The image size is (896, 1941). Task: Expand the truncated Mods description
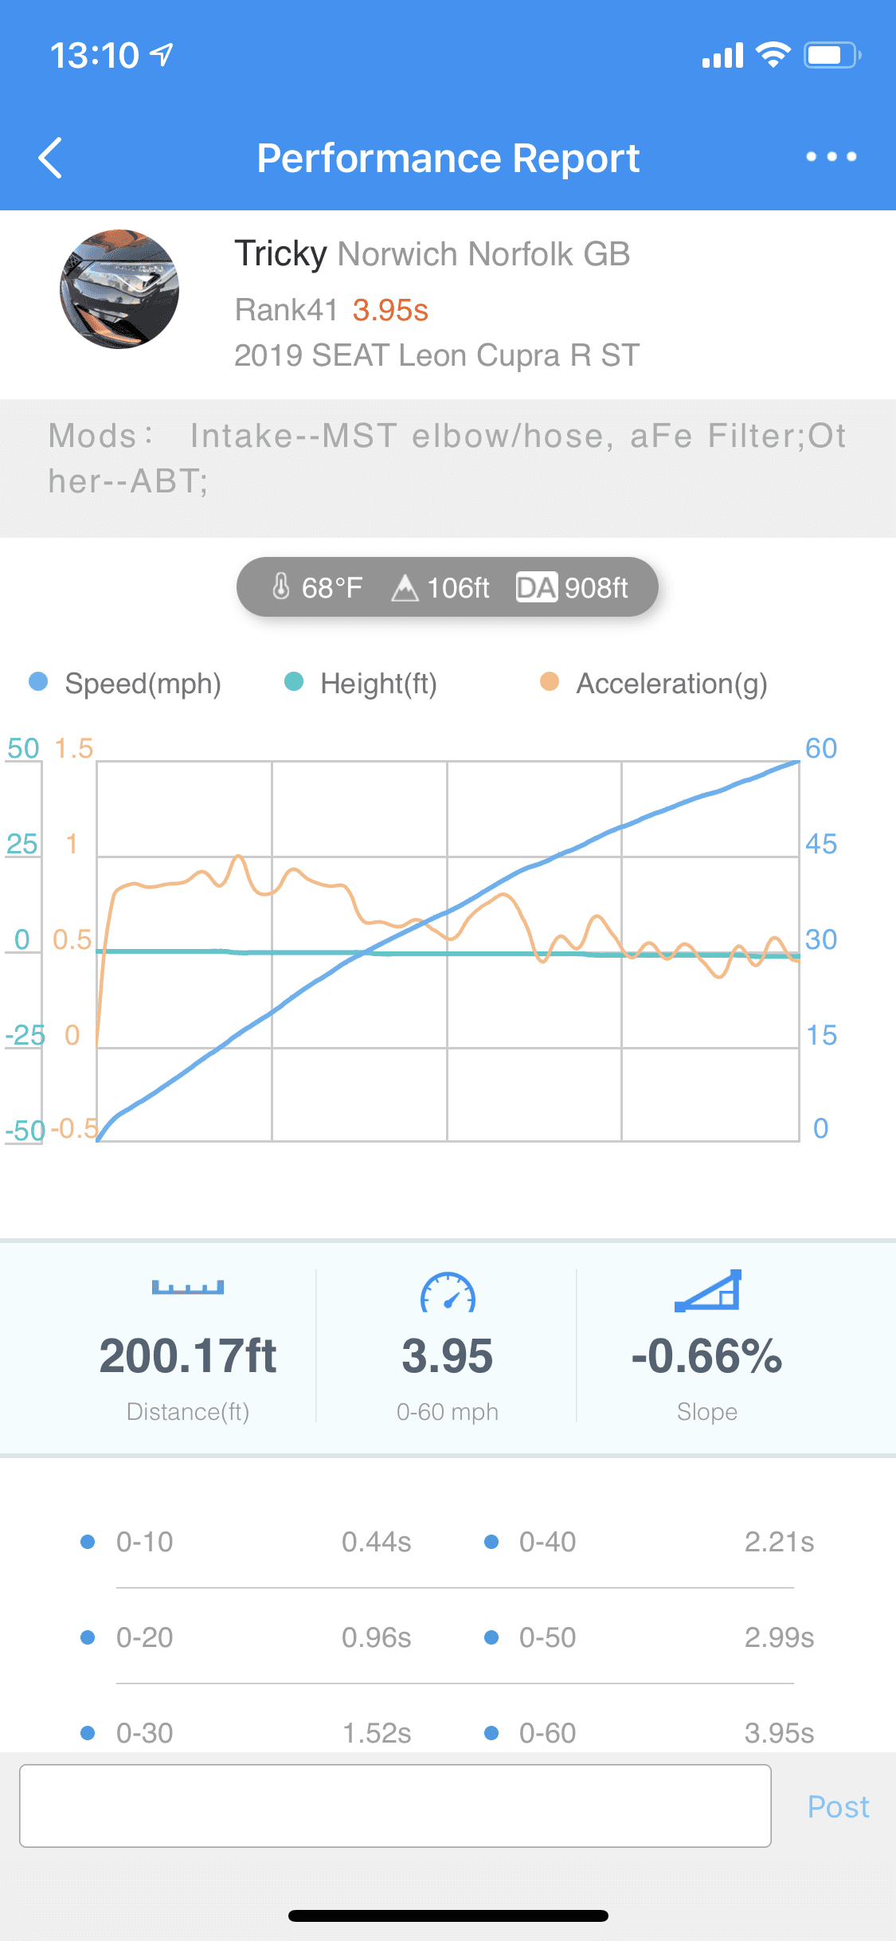448,458
